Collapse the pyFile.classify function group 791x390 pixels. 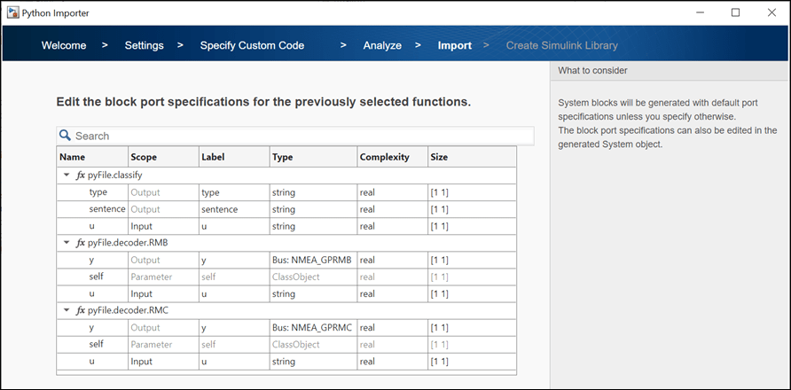pyautogui.click(x=67, y=175)
